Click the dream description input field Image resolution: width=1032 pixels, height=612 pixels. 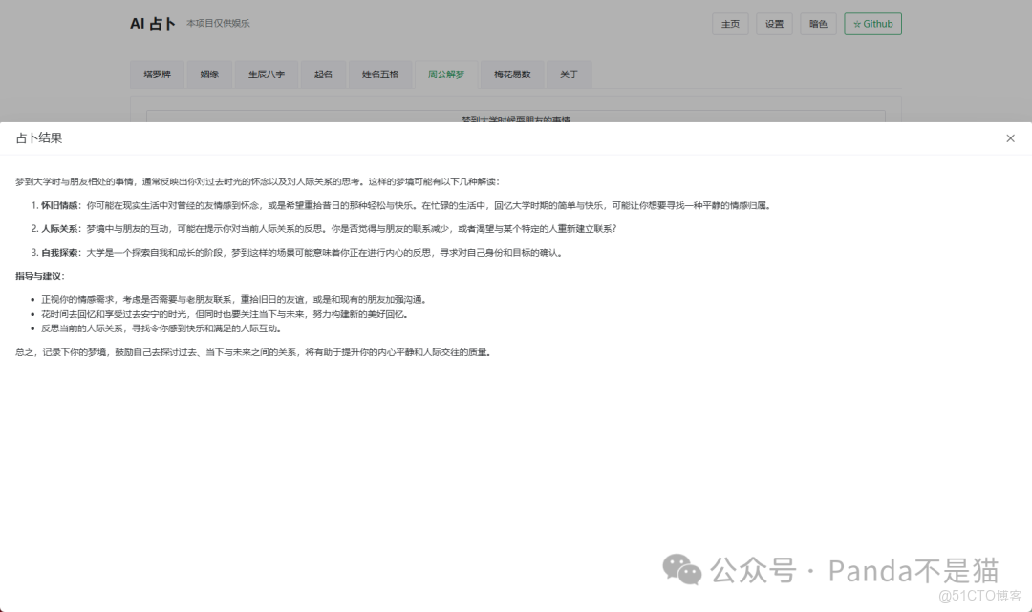(x=516, y=119)
